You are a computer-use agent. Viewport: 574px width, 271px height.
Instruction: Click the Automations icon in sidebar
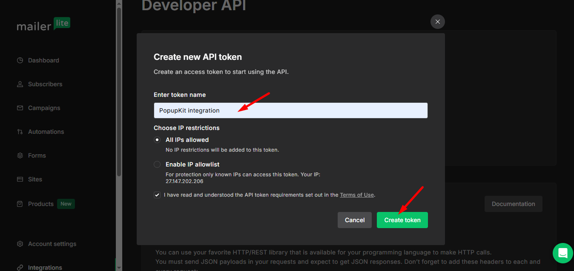click(x=20, y=132)
